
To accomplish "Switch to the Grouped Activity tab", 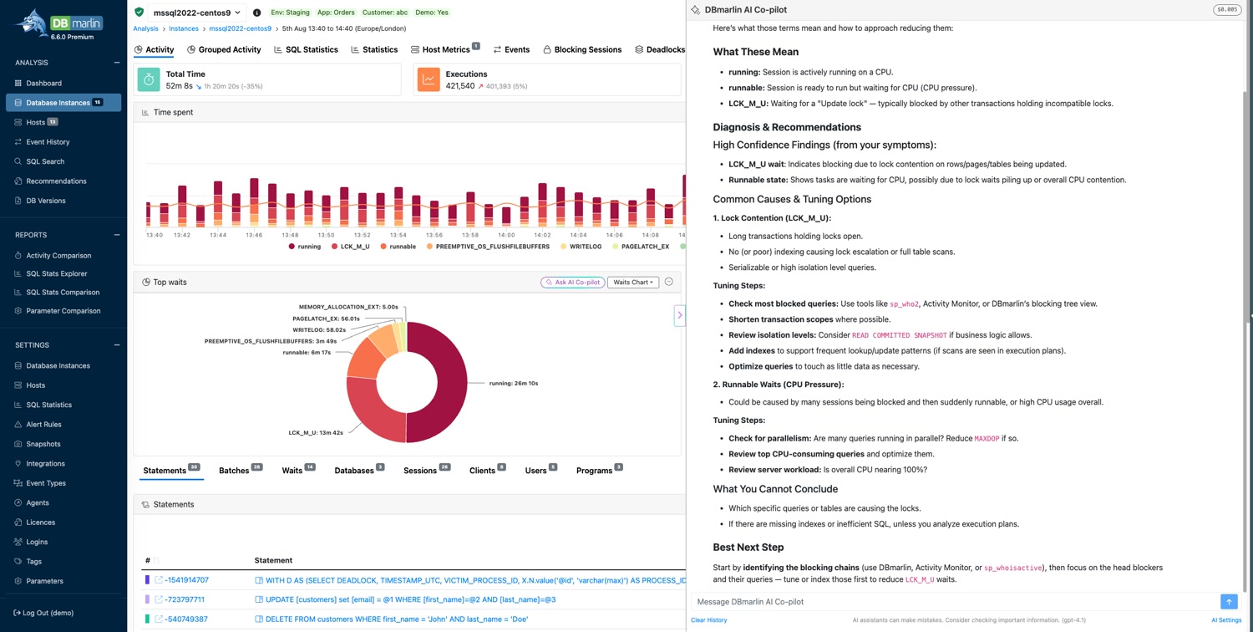I will 224,49.
